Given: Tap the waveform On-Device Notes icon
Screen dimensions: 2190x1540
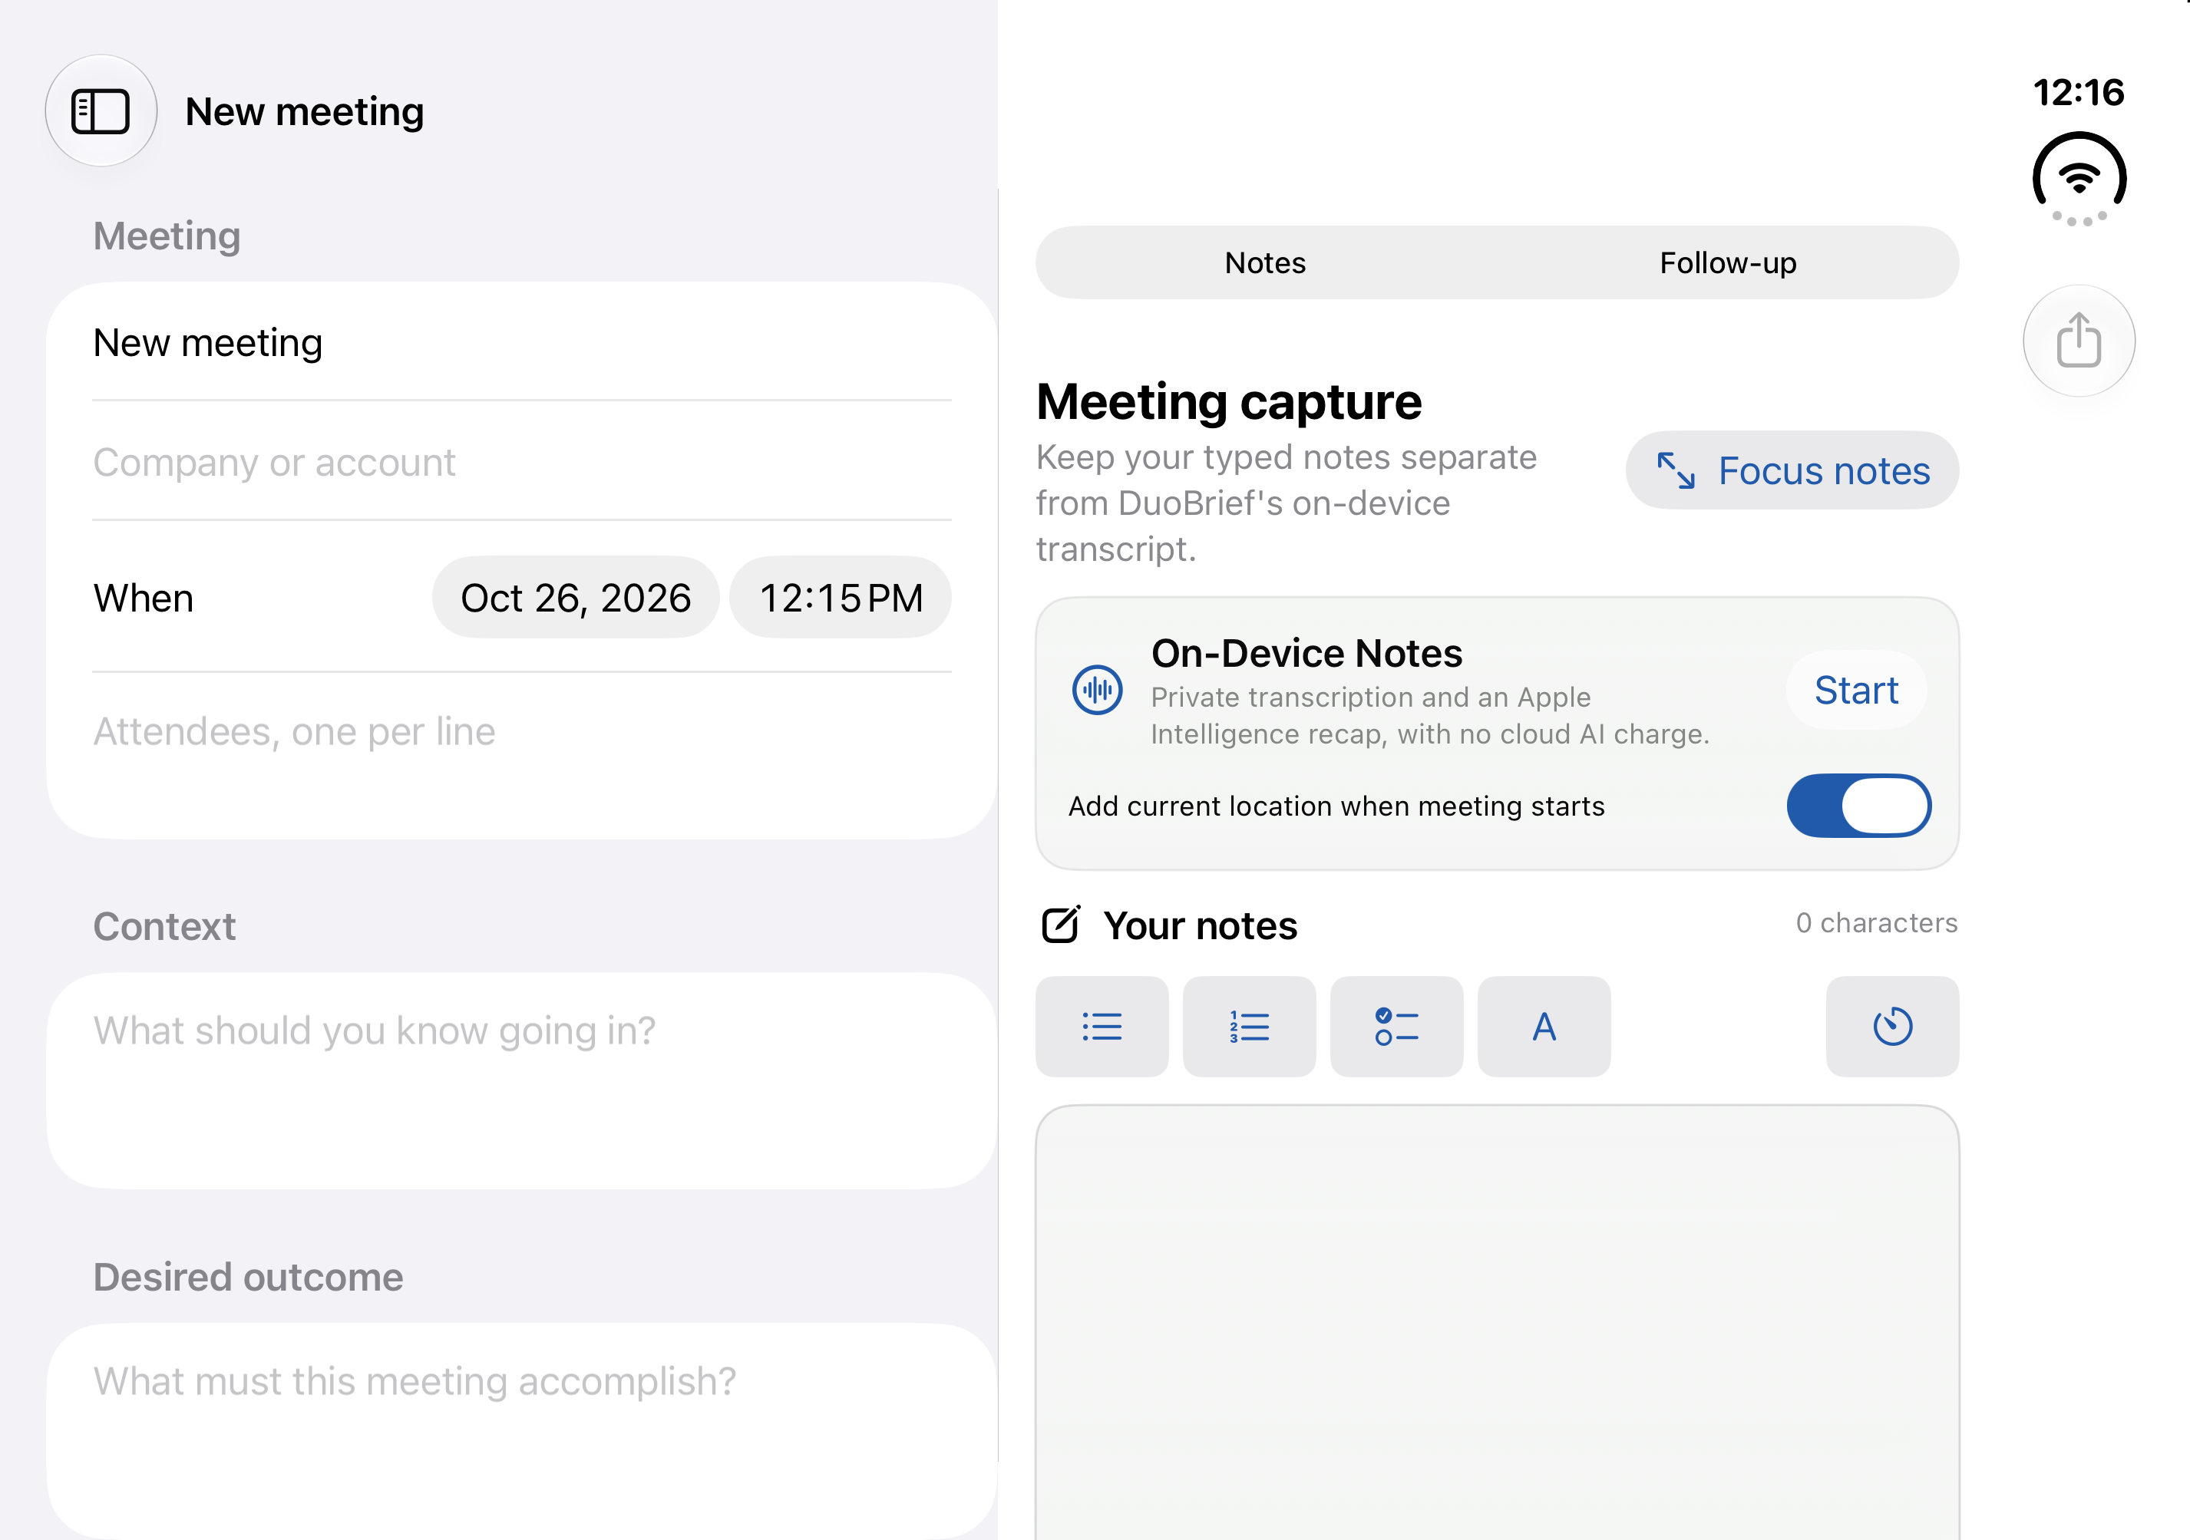Looking at the screenshot, I should [1097, 689].
